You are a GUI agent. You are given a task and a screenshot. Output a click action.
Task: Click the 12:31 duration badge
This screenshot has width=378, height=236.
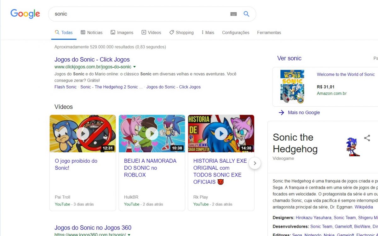108,148
